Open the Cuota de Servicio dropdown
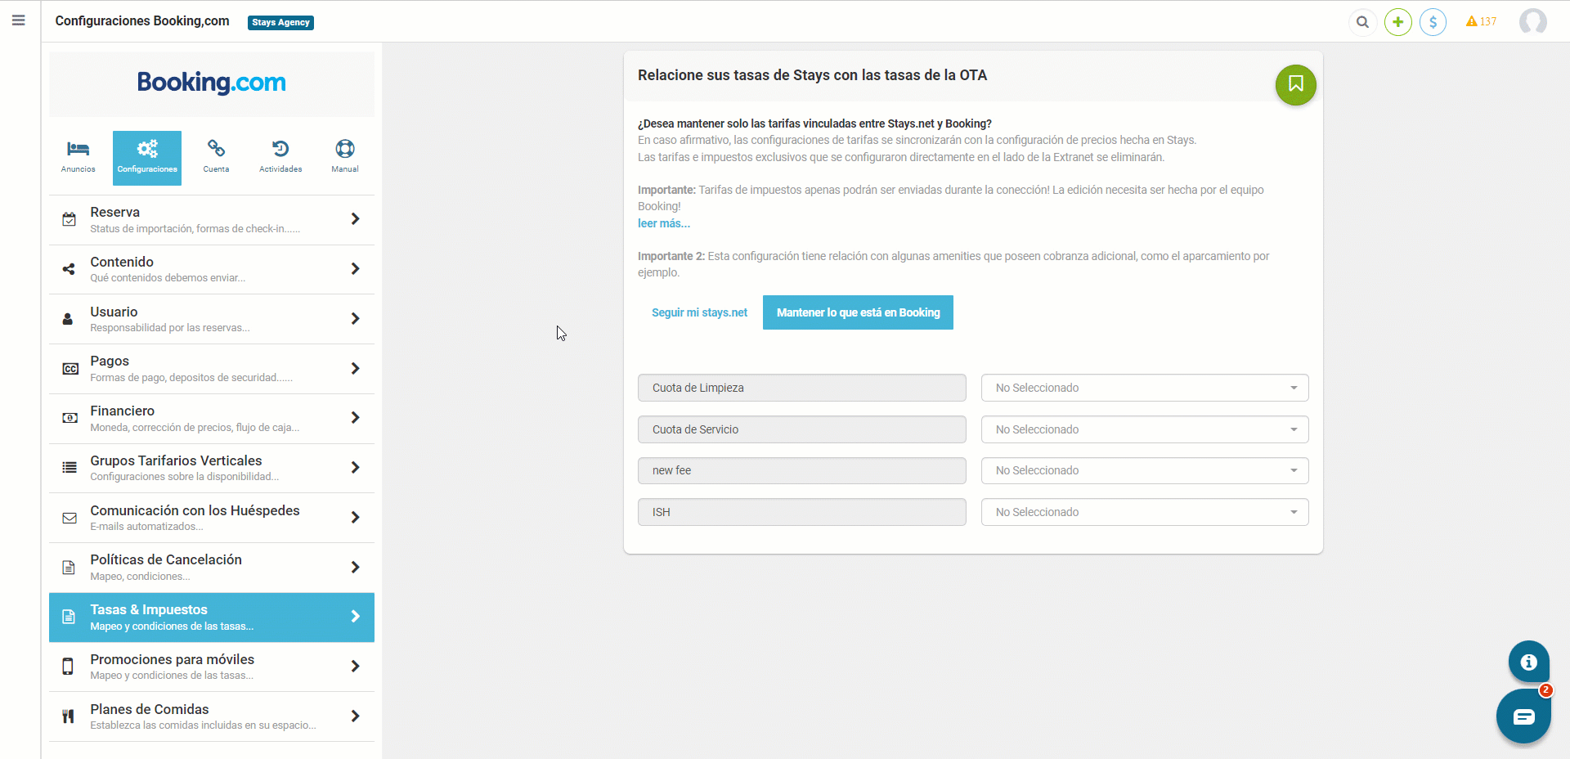Screen dimensions: 1570x759 (1145, 429)
